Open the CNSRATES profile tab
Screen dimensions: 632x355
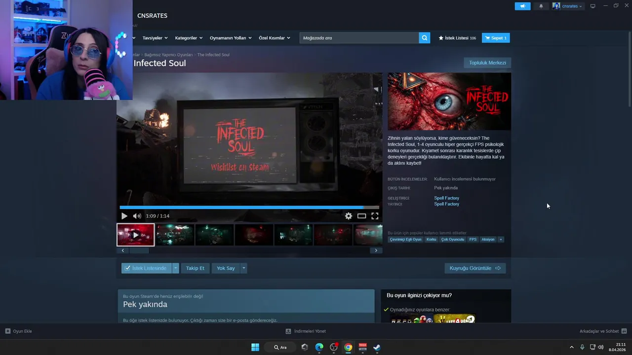(152, 16)
